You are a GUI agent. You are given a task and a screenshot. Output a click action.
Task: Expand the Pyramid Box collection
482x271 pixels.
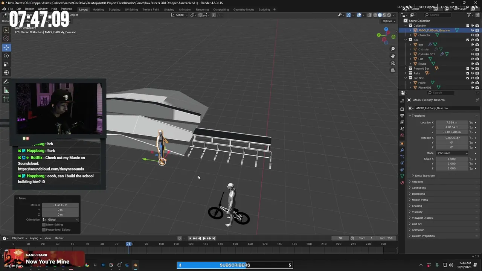pyautogui.click(x=406, y=69)
